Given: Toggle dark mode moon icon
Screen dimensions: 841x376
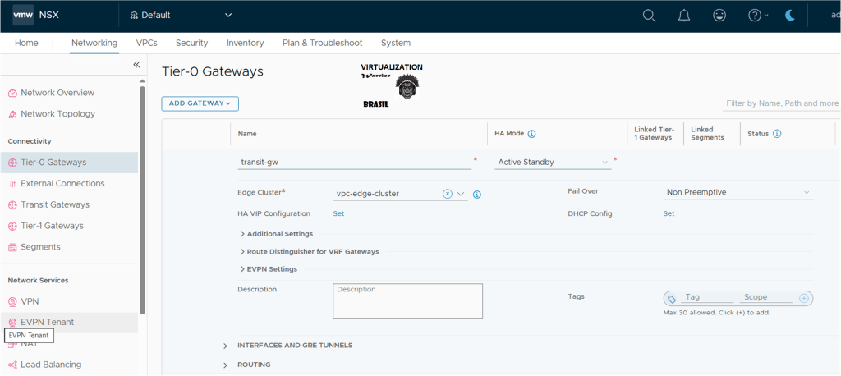Looking at the screenshot, I should click(x=790, y=16).
